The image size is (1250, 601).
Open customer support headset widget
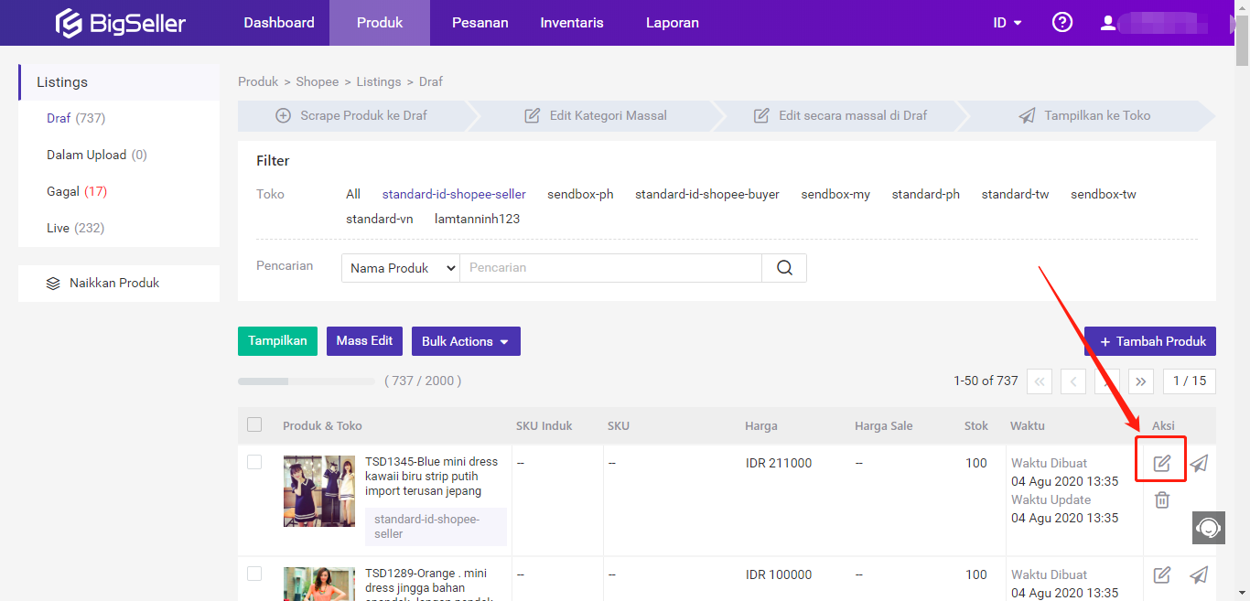pos(1208,528)
